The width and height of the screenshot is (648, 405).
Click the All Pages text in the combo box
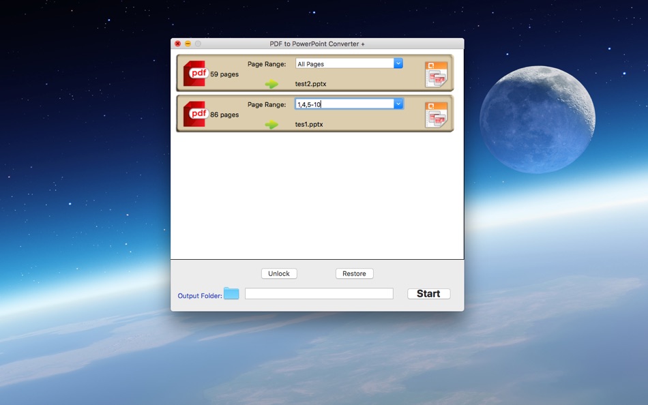click(311, 64)
